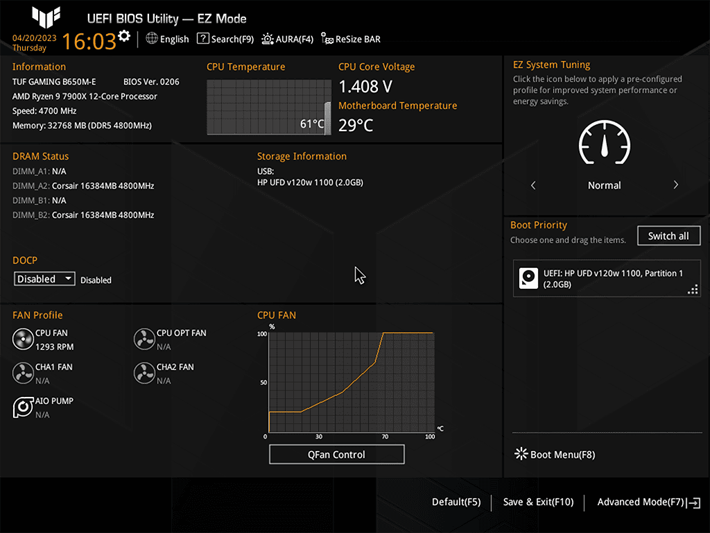Open the date and time settings gear
This screenshot has height=533, width=710.
click(124, 36)
